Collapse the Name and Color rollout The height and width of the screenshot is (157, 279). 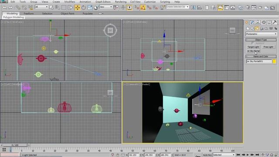tap(261, 56)
